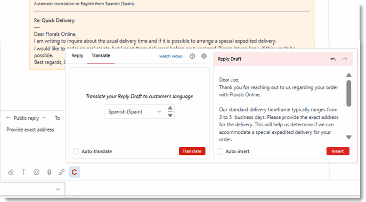Open the text formatting T icon
The width and height of the screenshot is (366, 202).
click(23, 172)
